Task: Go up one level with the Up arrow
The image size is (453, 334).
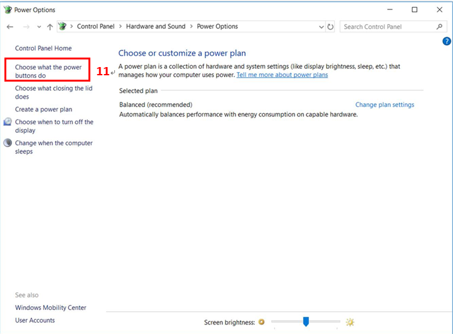Action: coord(50,27)
